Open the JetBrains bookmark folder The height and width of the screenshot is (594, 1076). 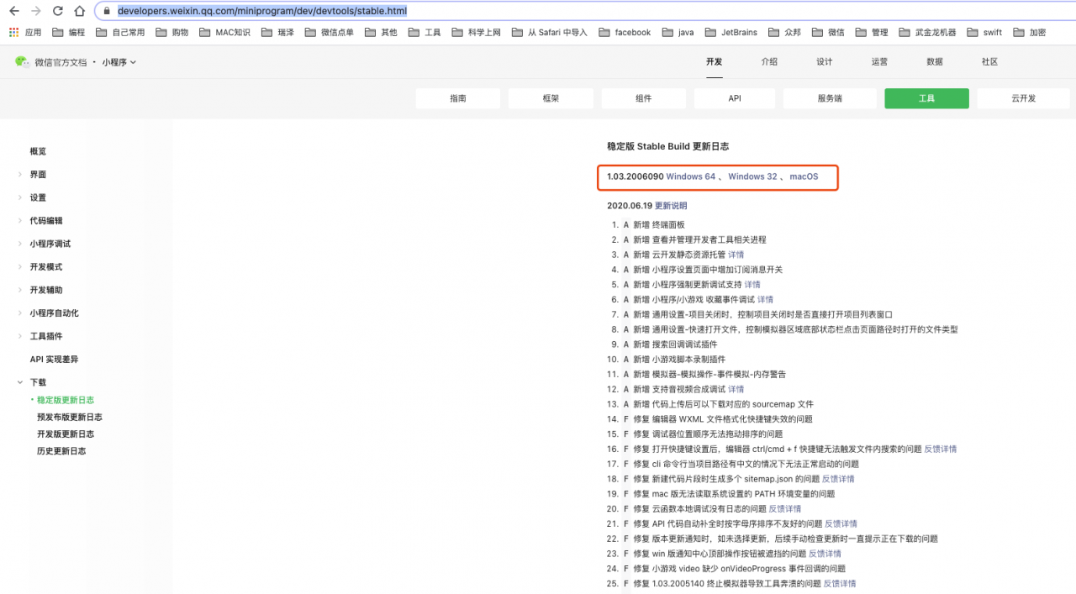click(x=731, y=32)
